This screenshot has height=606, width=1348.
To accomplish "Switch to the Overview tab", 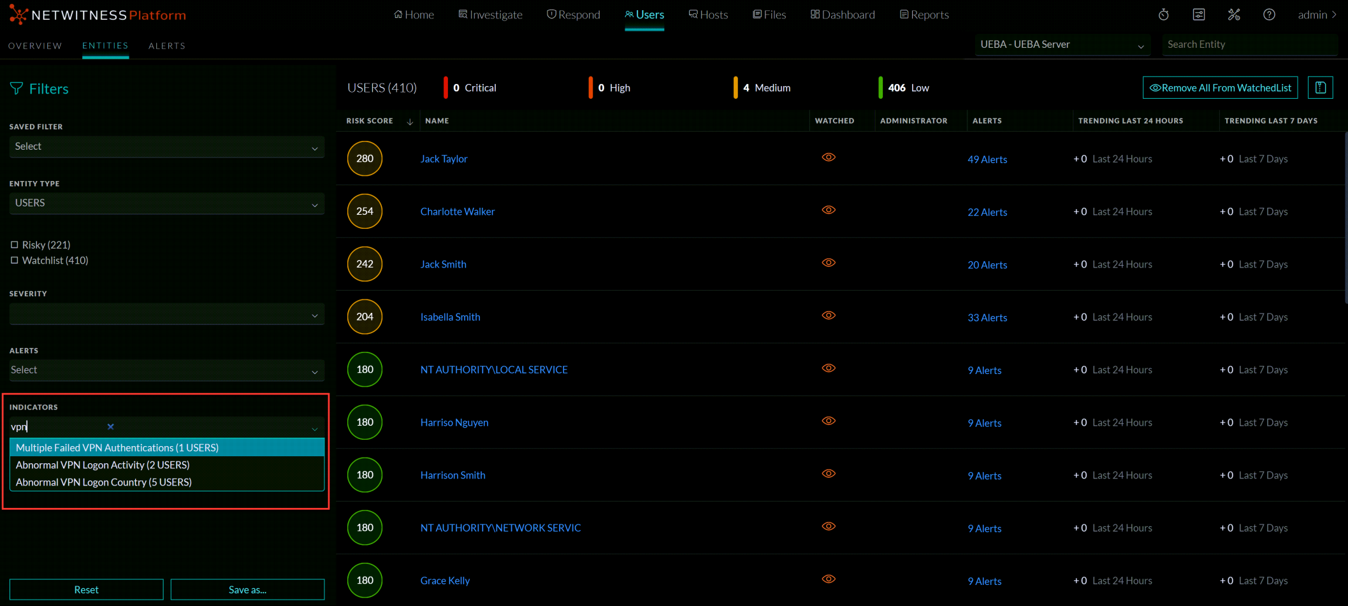I will click(x=35, y=45).
